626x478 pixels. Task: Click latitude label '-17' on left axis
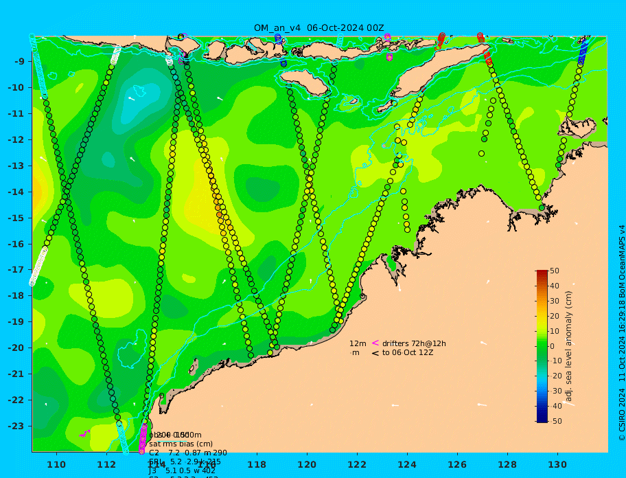click(16, 270)
